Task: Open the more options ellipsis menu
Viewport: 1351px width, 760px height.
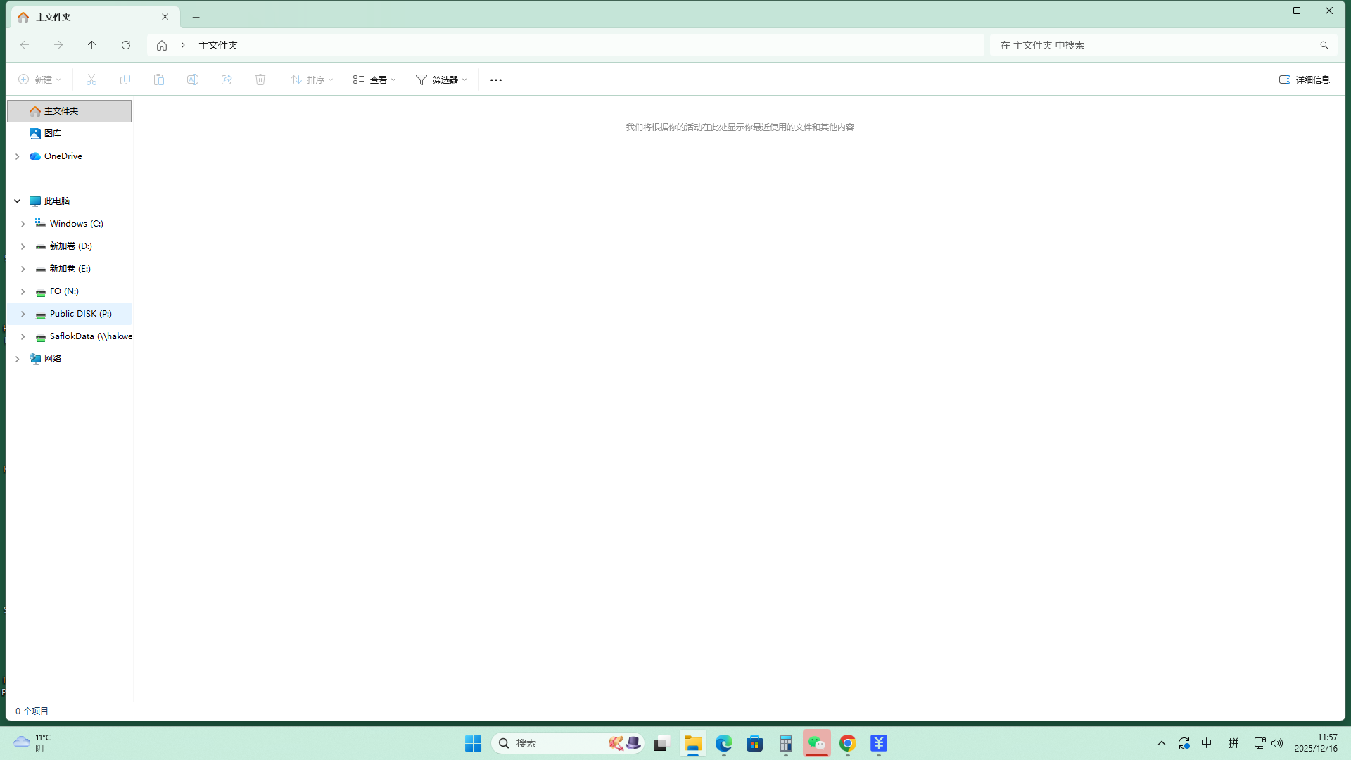Action: 496,80
